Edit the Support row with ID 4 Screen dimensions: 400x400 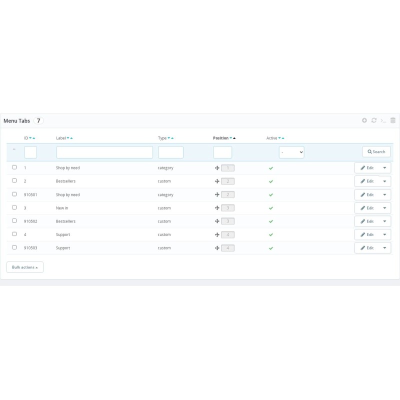tap(367, 234)
